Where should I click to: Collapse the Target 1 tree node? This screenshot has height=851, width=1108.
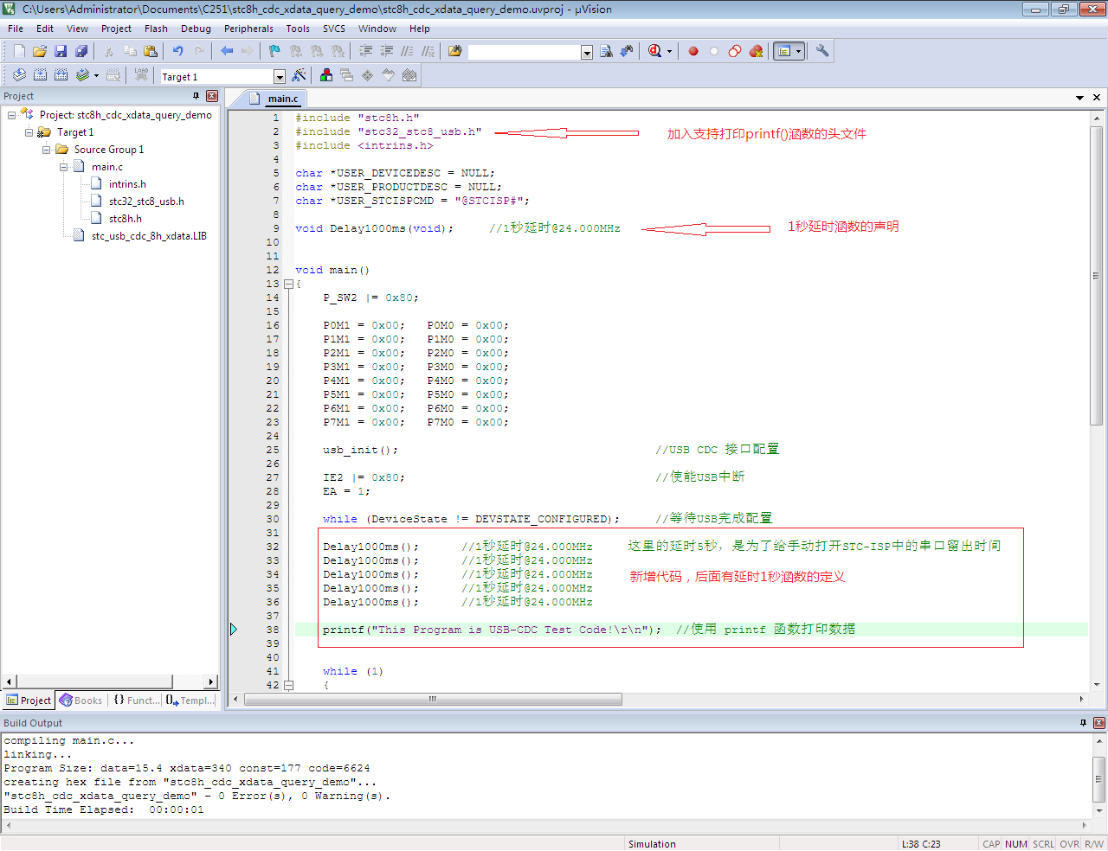click(x=29, y=132)
